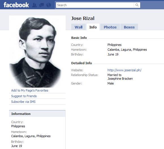The width and height of the screenshot is (164, 149).
Task: Click Add to My Page's Favorites
Action: click(30, 90)
